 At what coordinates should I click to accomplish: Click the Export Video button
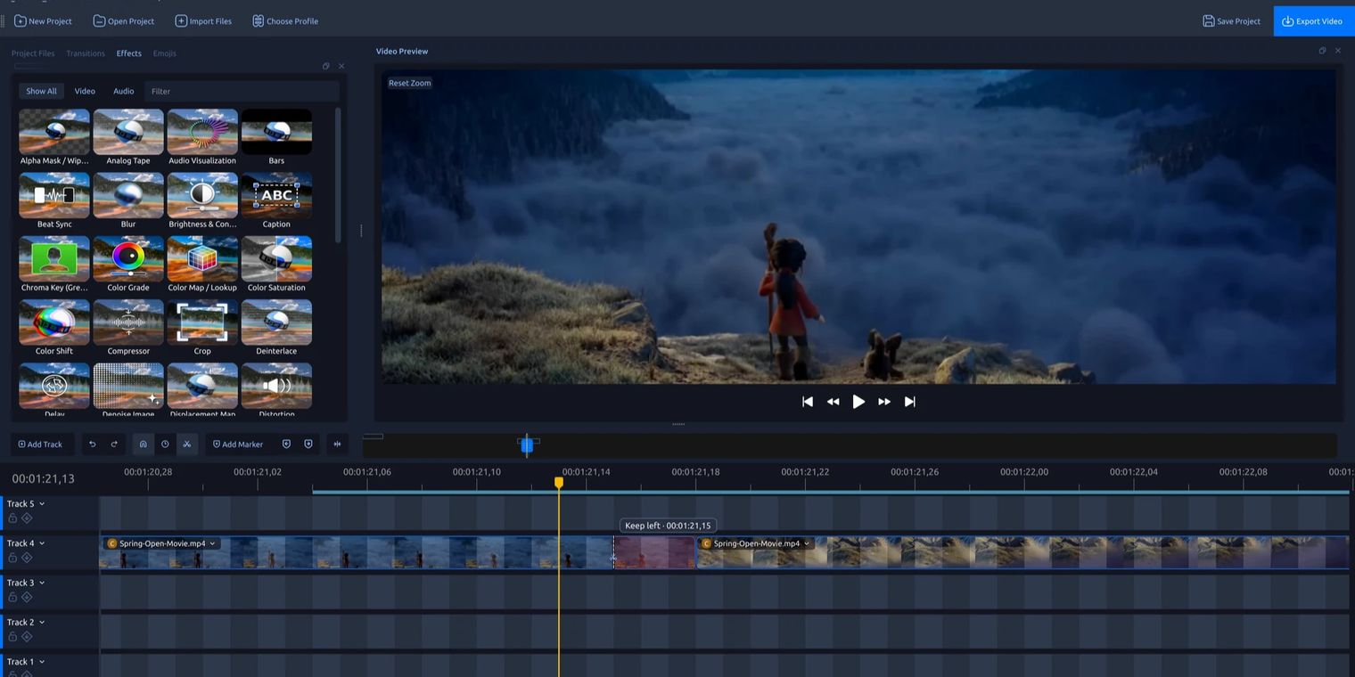[x=1314, y=20]
